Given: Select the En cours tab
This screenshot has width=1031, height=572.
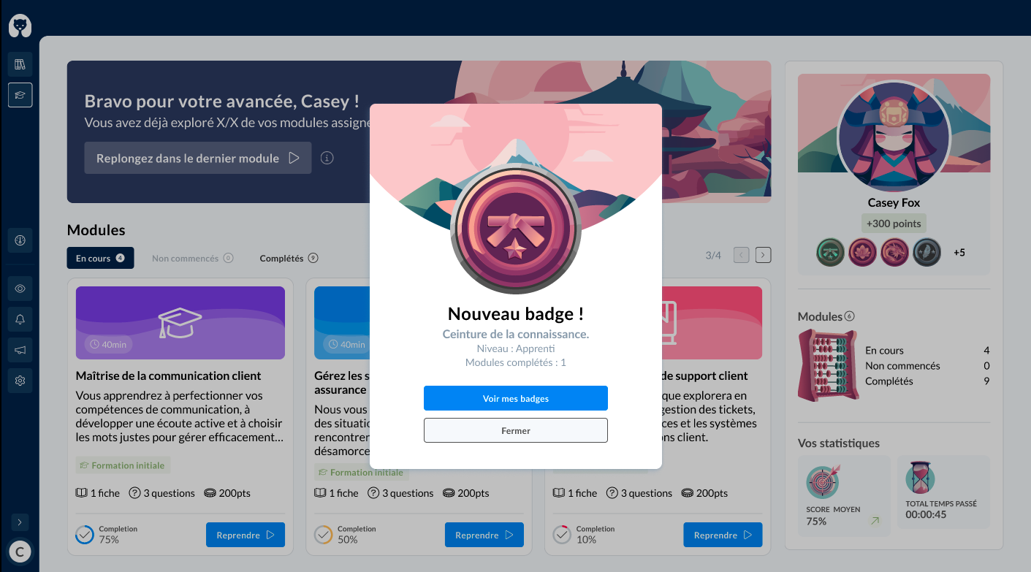Looking at the screenshot, I should 100,258.
